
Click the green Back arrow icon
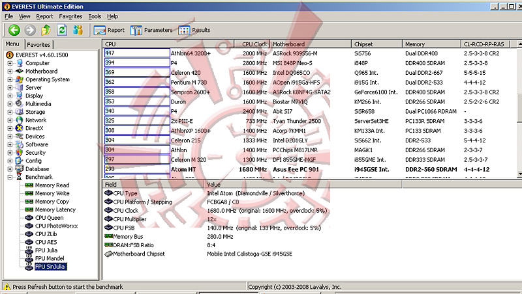click(14, 30)
